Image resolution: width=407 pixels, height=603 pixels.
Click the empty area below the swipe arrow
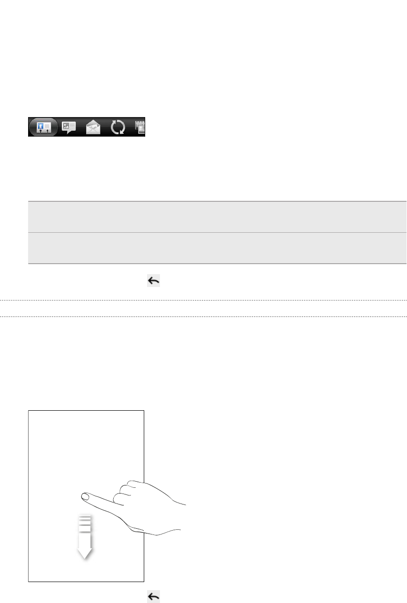pos(86,570)
